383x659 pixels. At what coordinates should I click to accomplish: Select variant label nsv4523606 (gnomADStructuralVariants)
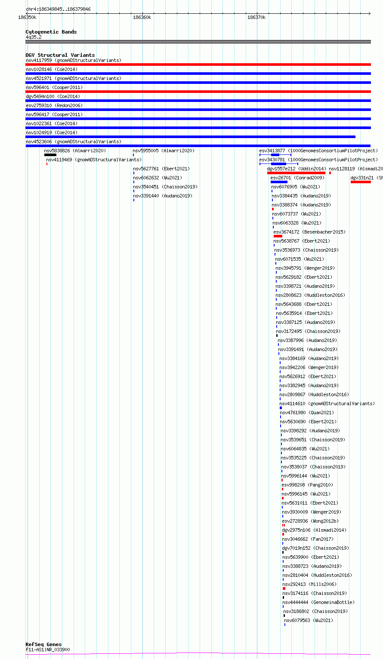click(x=74, y=142)
